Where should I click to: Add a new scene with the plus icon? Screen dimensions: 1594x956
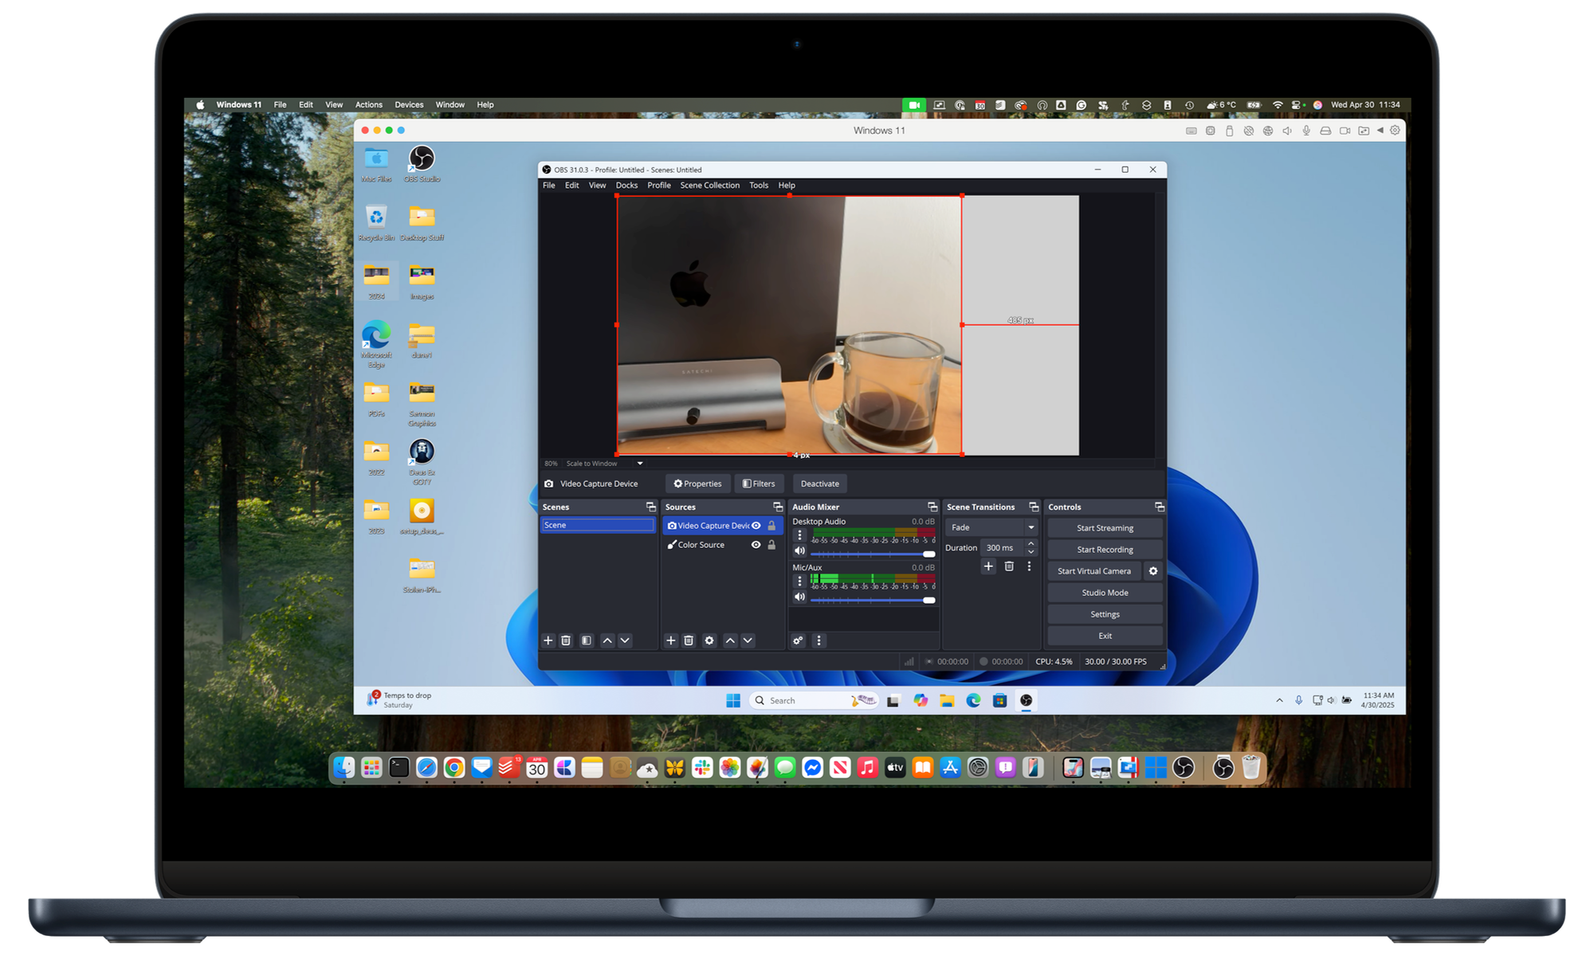(x=548, y=641)
